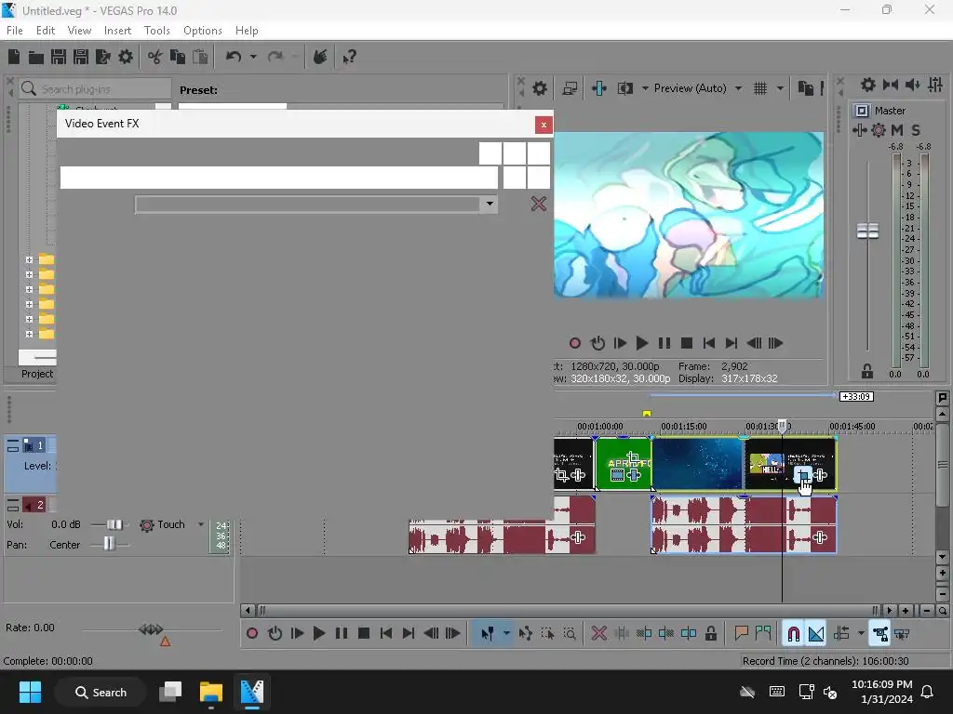The image size is (953, 714).
Task: Open the View menu
Action: click(80, 31)
